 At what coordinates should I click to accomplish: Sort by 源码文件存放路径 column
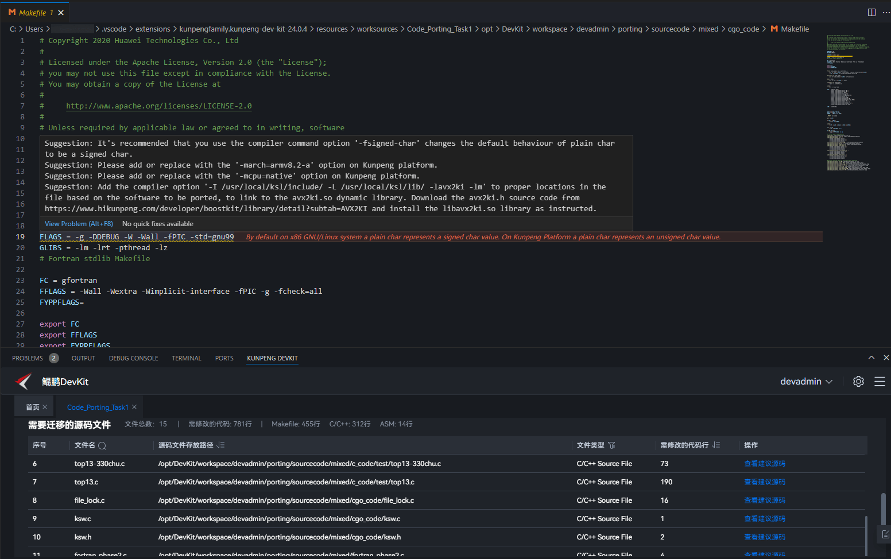coord(221,445)
